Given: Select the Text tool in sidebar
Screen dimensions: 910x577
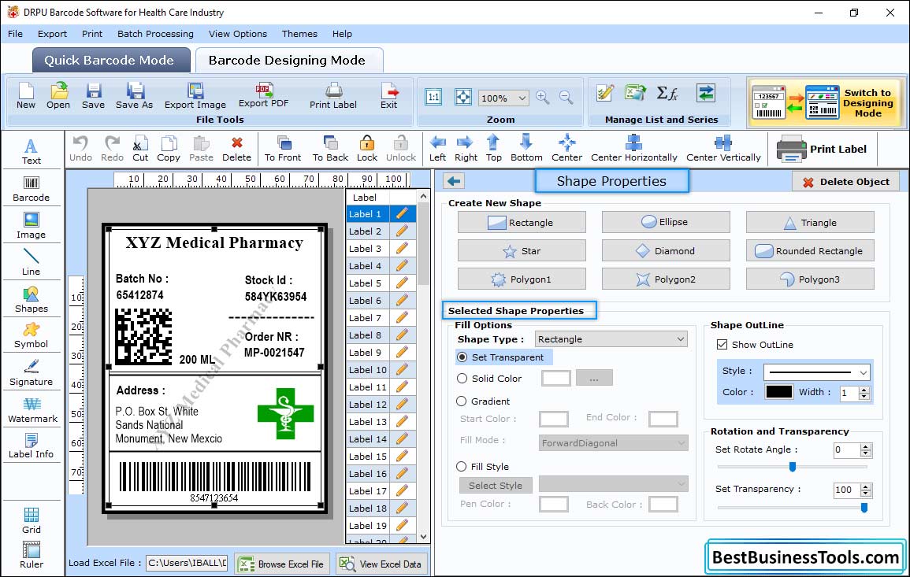Looking at the screenshot, I should [x=31, y=151].
